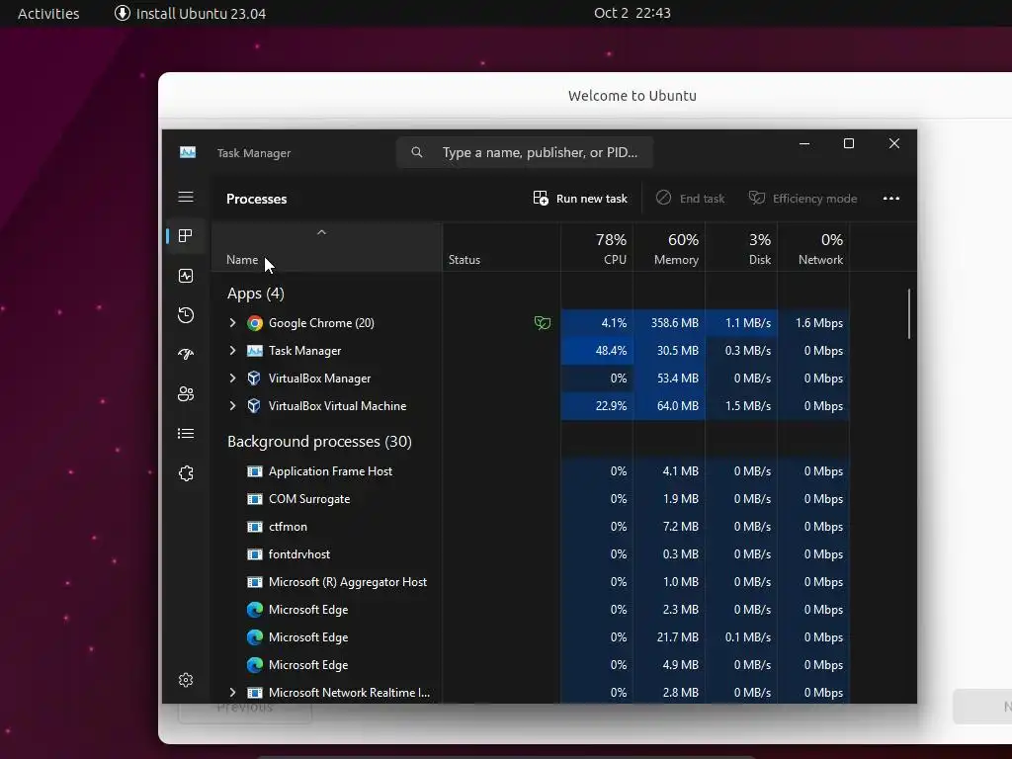Screen dimensions: 1012x759
Task: Open the three-dots more options menu
Action: pos(891,198)
